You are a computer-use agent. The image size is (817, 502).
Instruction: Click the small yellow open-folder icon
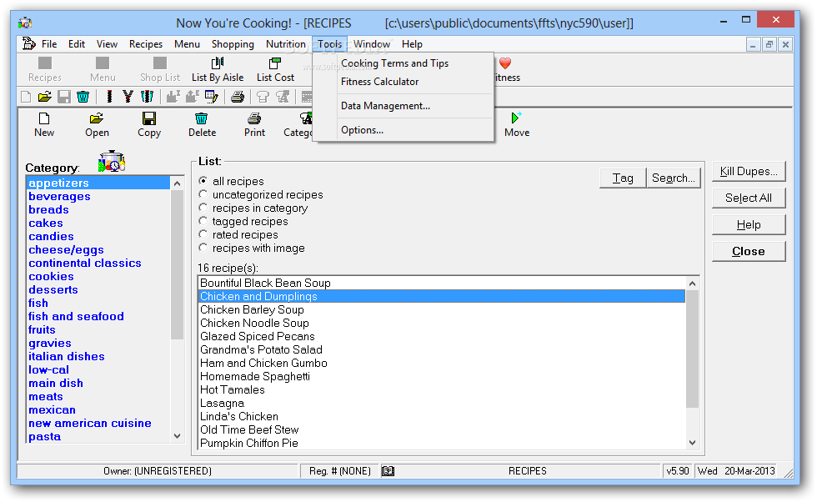click(x=45, y=97)
